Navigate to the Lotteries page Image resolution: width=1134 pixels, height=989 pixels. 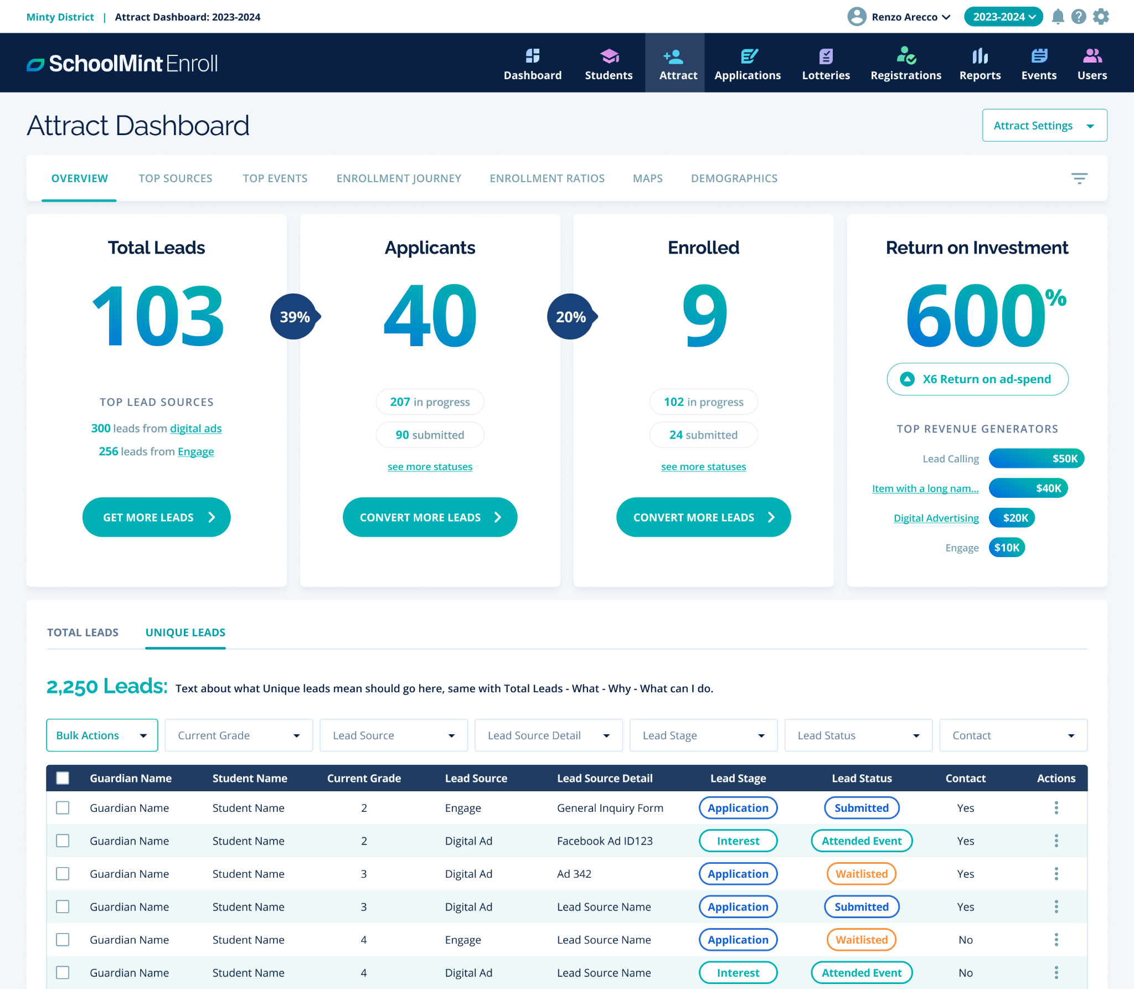[x=826, y=63]
